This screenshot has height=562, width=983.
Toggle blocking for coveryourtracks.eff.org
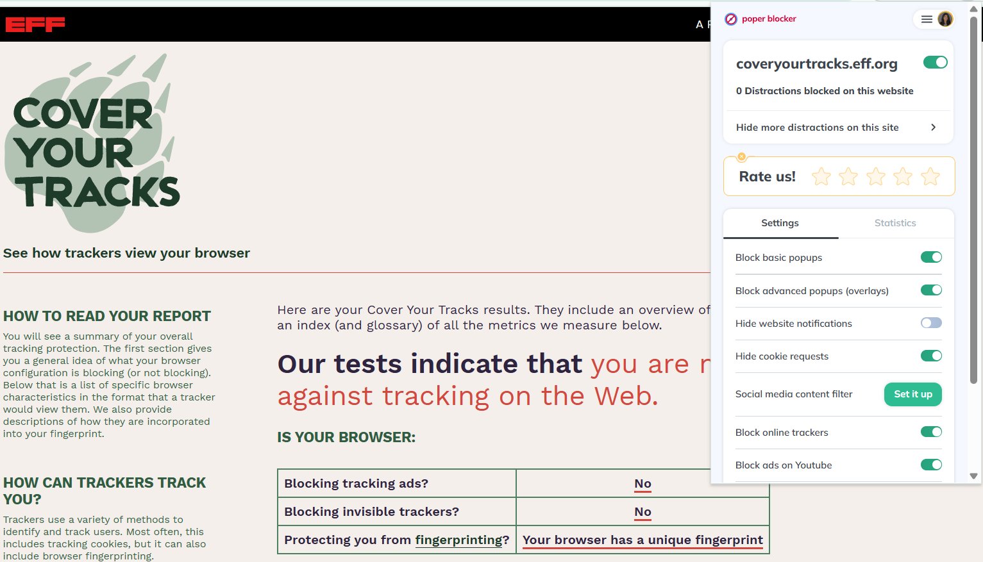tap(936, 62)
